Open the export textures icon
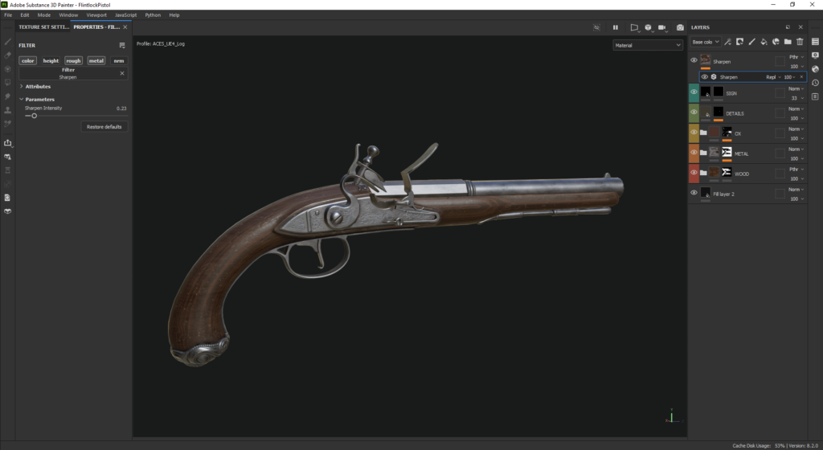This screenshot has height=450, width=823. point(8,143)
